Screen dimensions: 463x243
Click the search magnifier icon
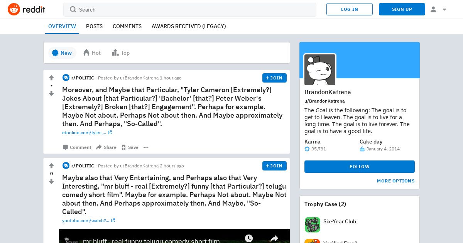pyautogui.click(x=73, y=9)
